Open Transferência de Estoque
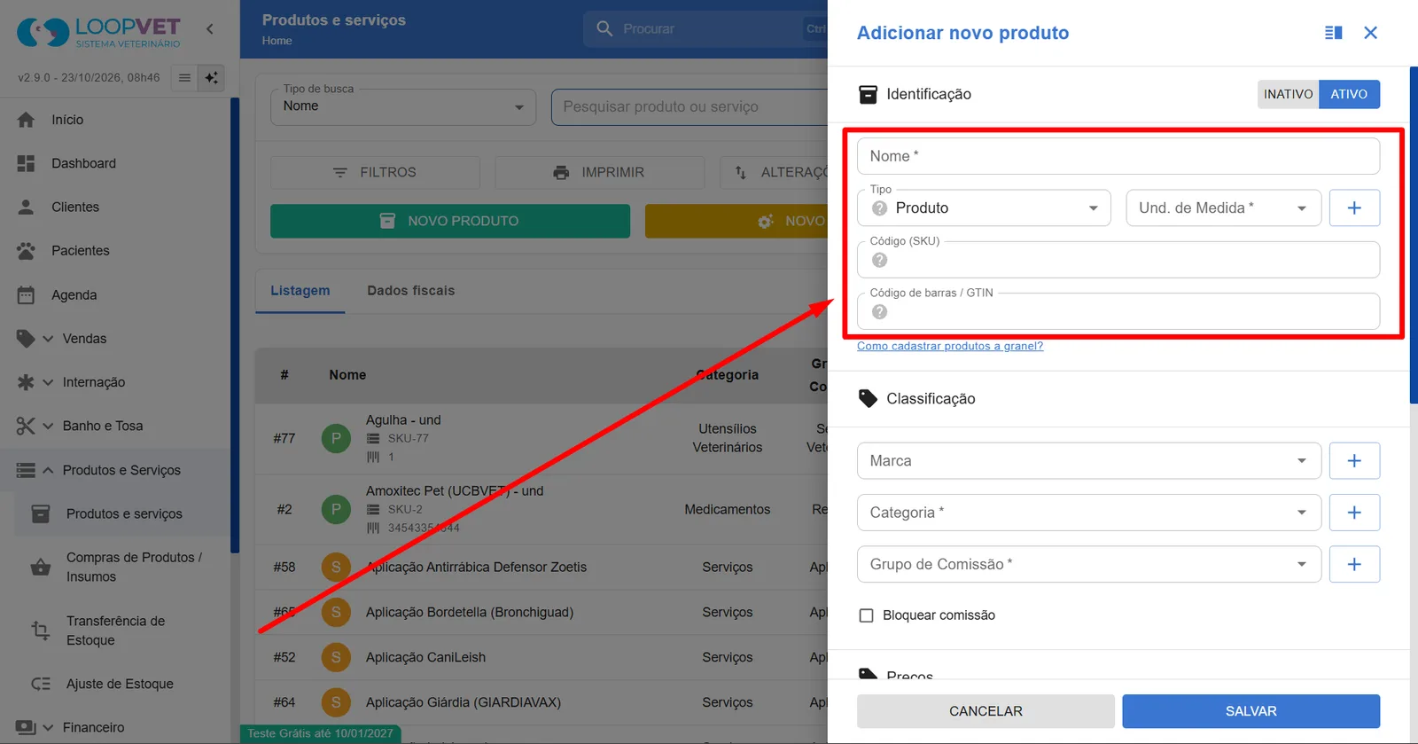This screenshot has width=1418, height=744. coord(115,630)
